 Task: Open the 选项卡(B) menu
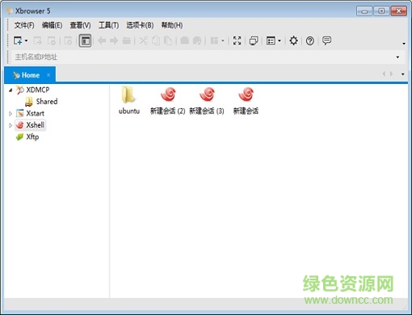click(x=140, y=25)
